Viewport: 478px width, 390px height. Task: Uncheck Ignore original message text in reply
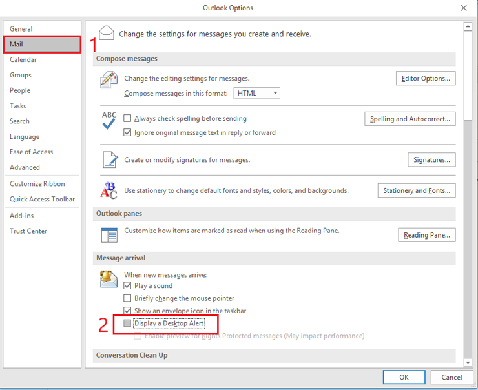[127, 132]
